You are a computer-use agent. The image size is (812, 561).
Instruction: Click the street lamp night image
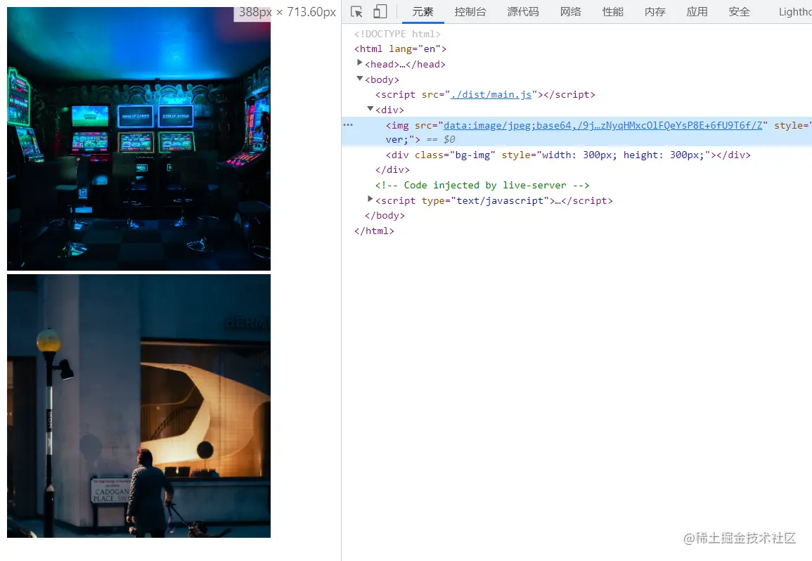point(138,406)
